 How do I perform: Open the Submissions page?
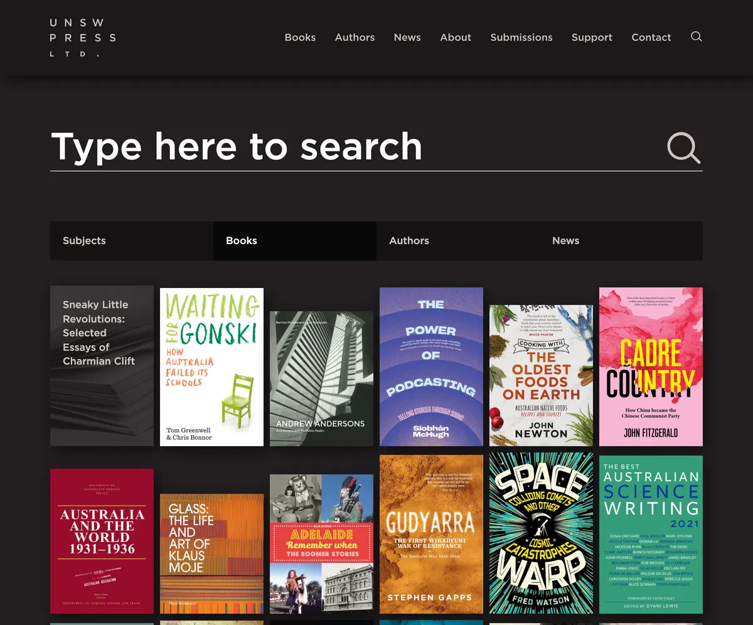coord(521,38)
